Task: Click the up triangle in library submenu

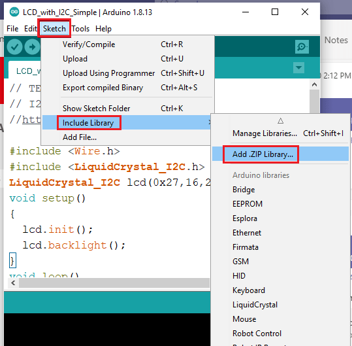Action: (280, 121)
